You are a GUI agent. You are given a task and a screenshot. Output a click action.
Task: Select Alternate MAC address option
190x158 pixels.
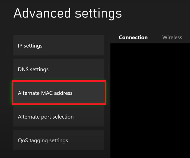(x=59, y=93)
